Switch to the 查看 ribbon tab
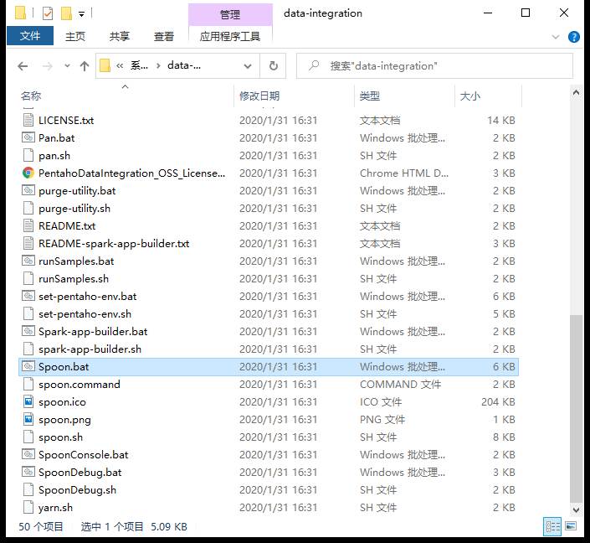 (x=164, y=36)
